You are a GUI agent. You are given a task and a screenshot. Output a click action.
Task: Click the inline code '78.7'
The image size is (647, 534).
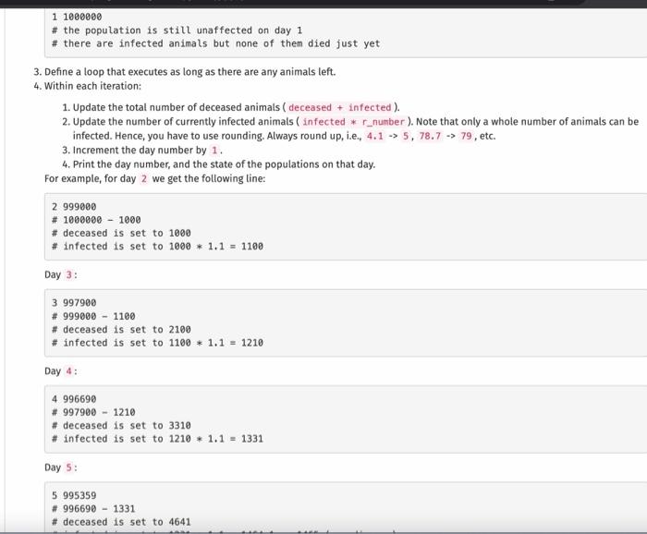click(430, 136)
